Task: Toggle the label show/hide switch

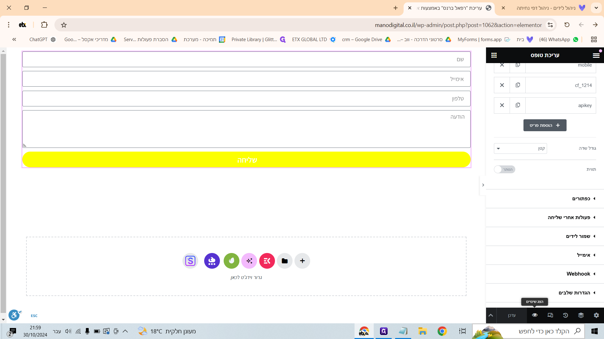Action: 504,169
